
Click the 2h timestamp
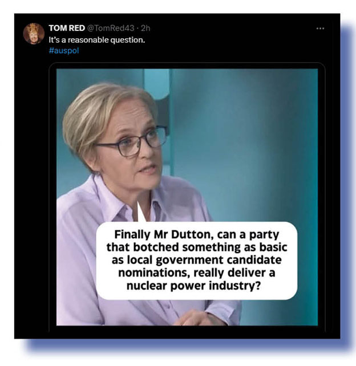(x=145, y=29)
